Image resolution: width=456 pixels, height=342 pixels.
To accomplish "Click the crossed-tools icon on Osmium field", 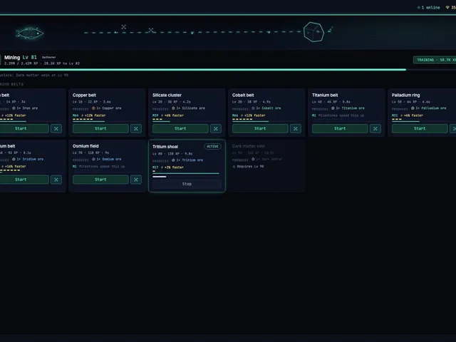I will pyautogui.click(x=136, y=180).
